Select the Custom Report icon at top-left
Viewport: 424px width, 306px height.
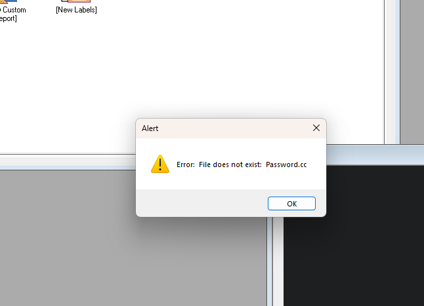click(9, 1)
